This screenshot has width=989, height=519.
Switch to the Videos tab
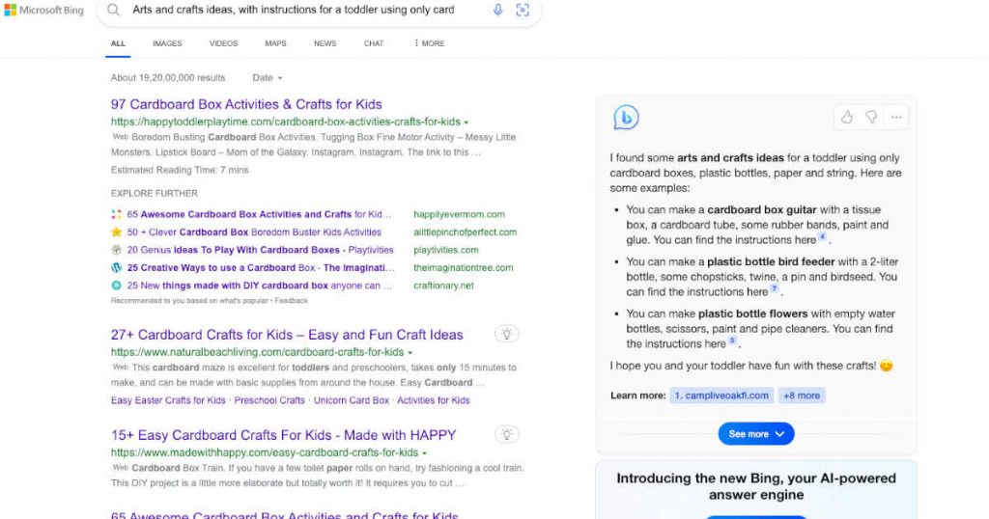click(x=223, y=43)
